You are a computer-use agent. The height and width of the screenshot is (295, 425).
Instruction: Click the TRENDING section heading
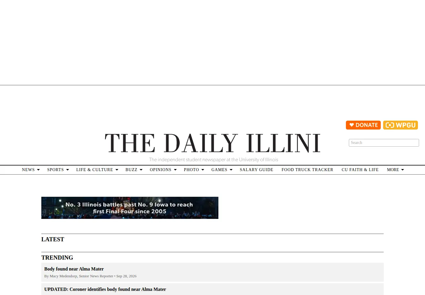coord(57,258)
